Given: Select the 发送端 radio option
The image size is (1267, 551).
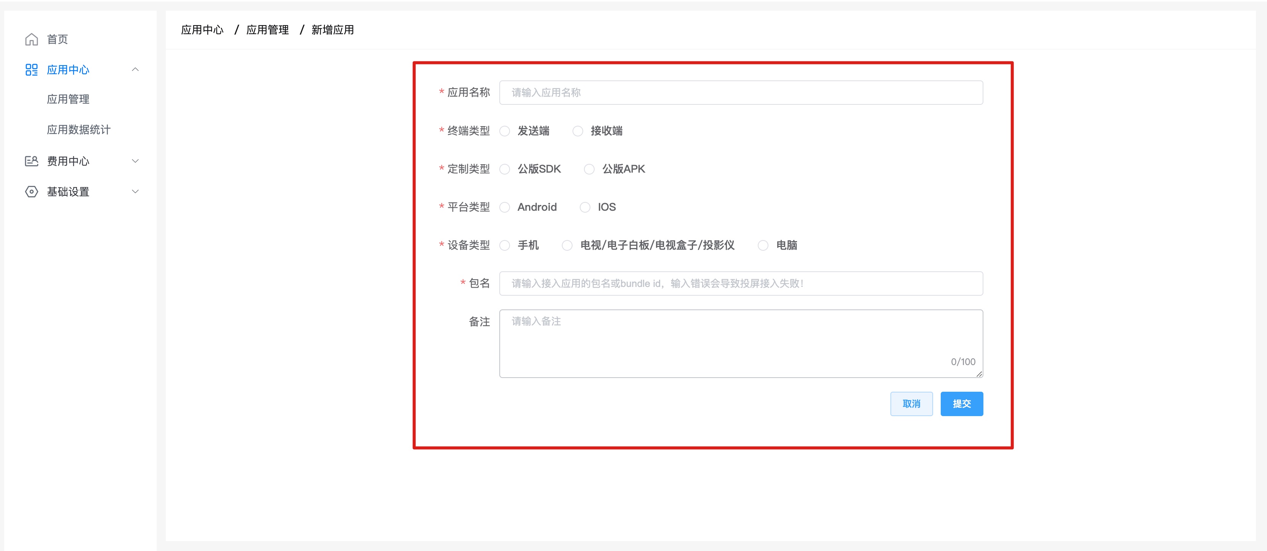Looking at the screenshot, I should pos(505,131).
